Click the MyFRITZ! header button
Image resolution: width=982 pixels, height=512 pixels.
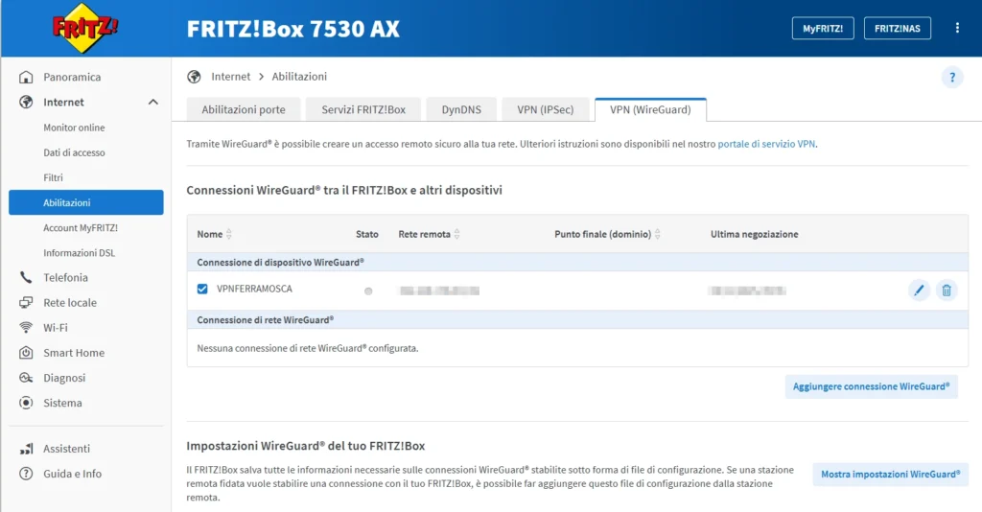(823, 28)
